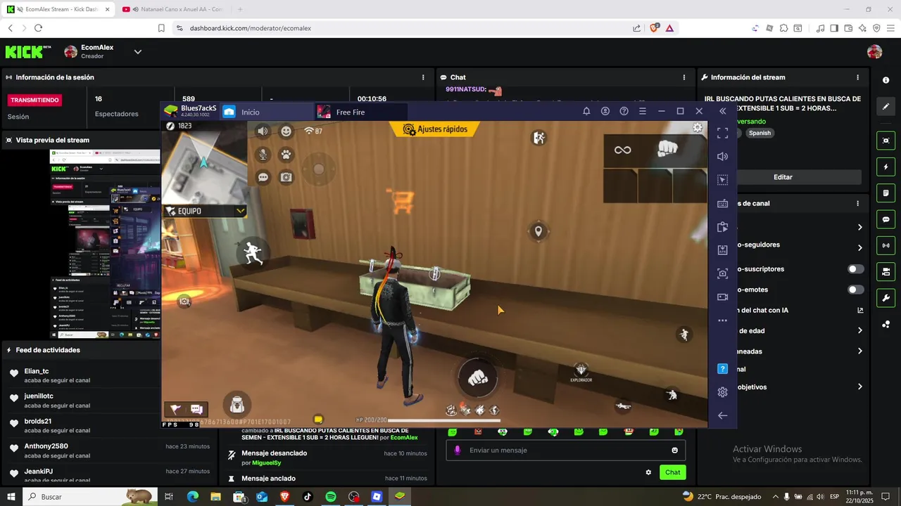Viewport: 901px width, 506px height.
Task: Open Free Fire in-game settings gear
Action: 698,127
